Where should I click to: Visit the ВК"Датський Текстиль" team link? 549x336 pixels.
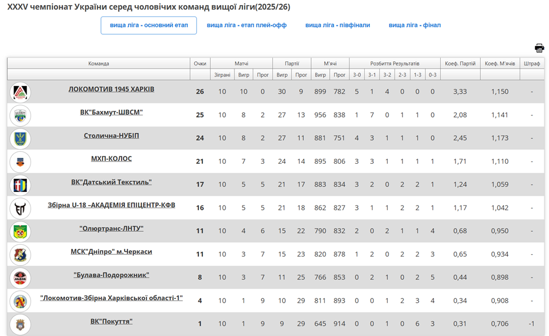(112, 182)
